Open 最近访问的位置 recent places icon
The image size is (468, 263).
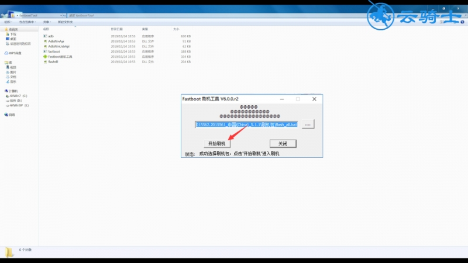point(8,43)
